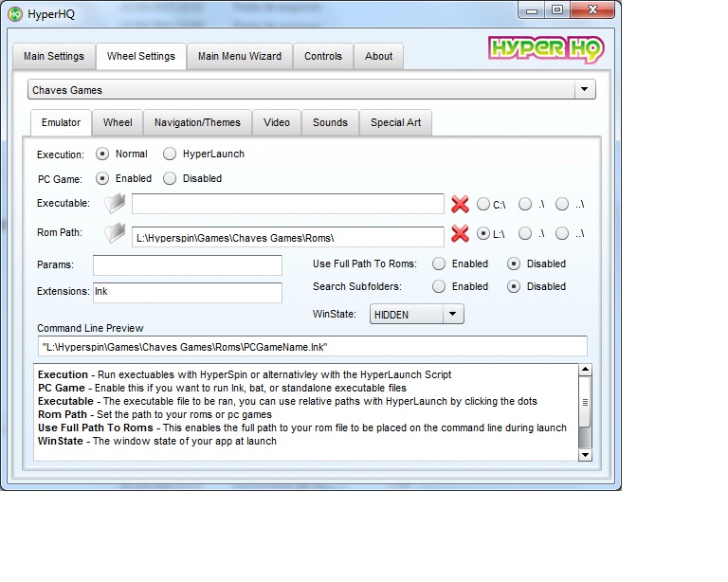Open the Controls tab
This screenshot has height=582, width=728.
tap(323, 56)
